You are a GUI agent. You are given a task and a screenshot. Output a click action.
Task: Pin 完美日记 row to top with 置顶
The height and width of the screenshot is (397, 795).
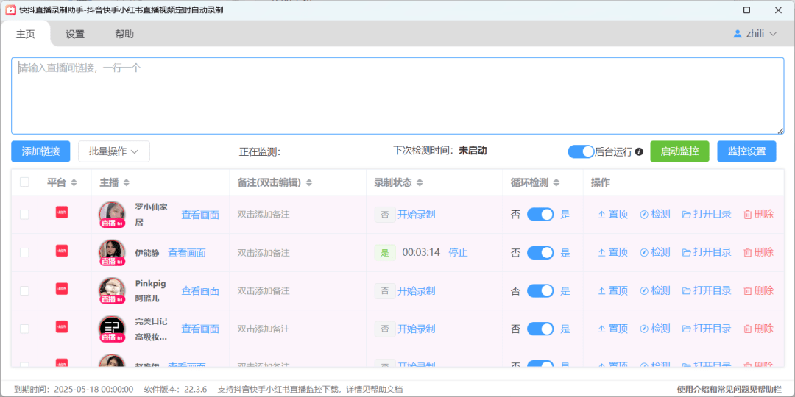(613, 329)
